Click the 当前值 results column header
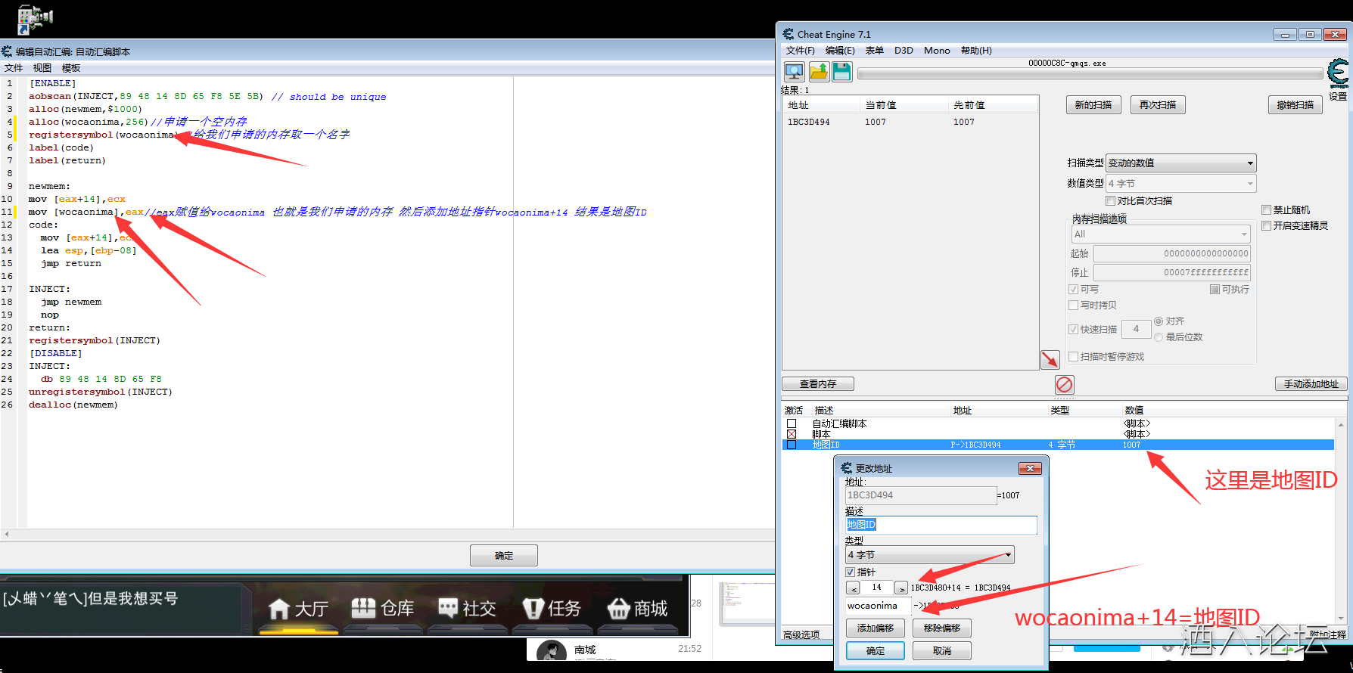Viewport: 1353px width, 673px height. pyautogui.click(x=904, y=105)
